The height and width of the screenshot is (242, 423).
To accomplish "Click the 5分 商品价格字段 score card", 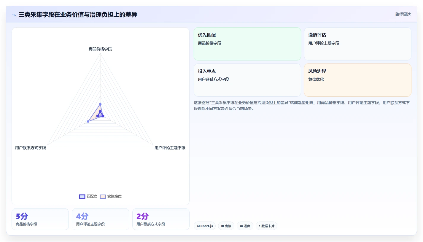I will (40, 219).
